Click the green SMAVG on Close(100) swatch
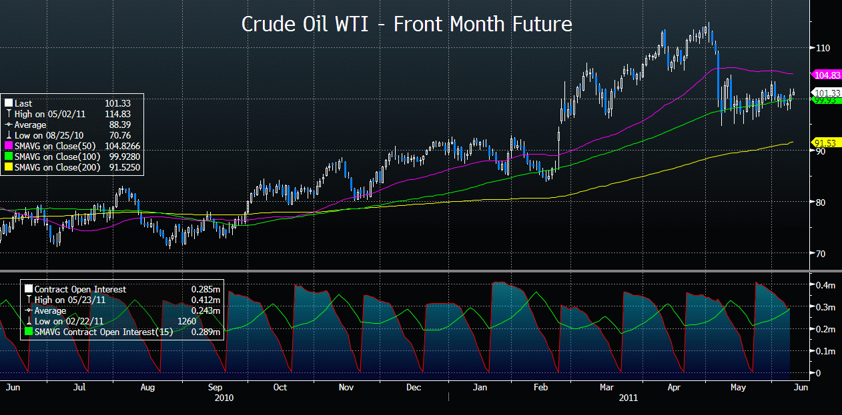 [8, 157]
